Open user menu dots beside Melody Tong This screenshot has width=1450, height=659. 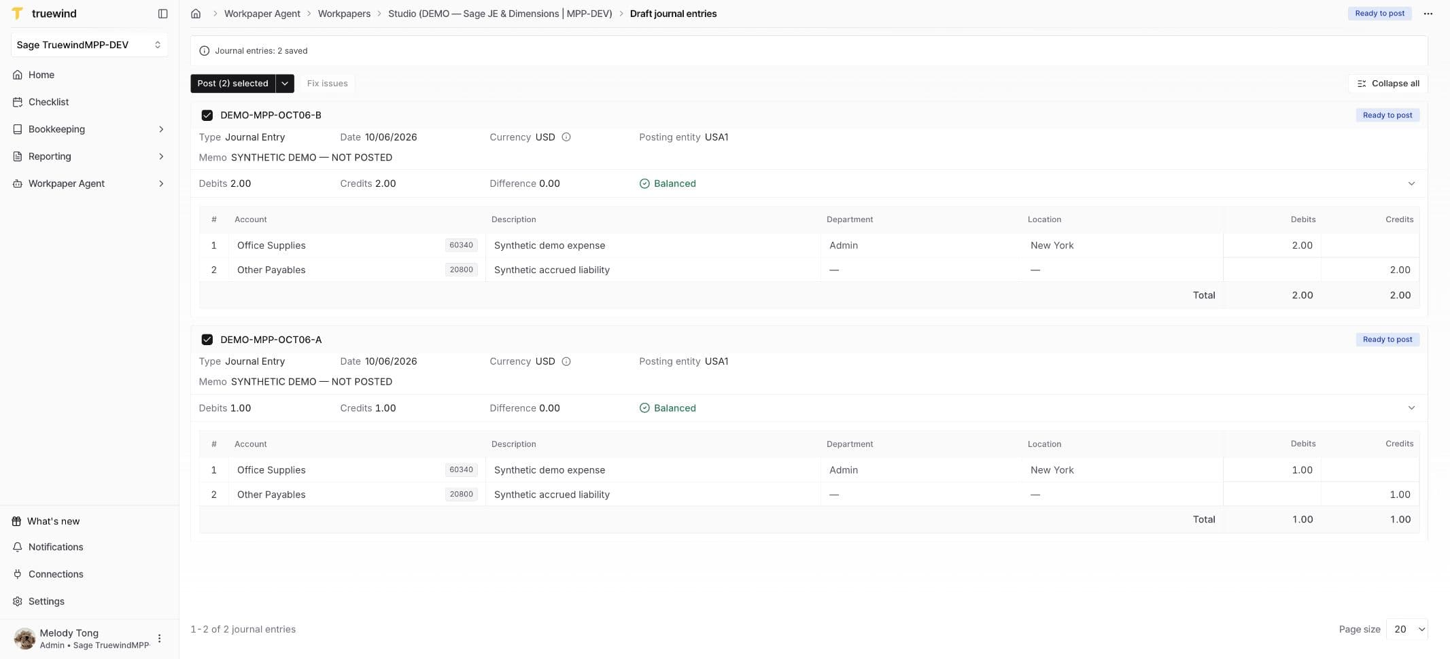click(x=160, y=639)
